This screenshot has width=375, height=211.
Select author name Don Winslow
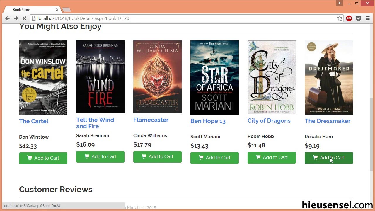pos(34,137)
